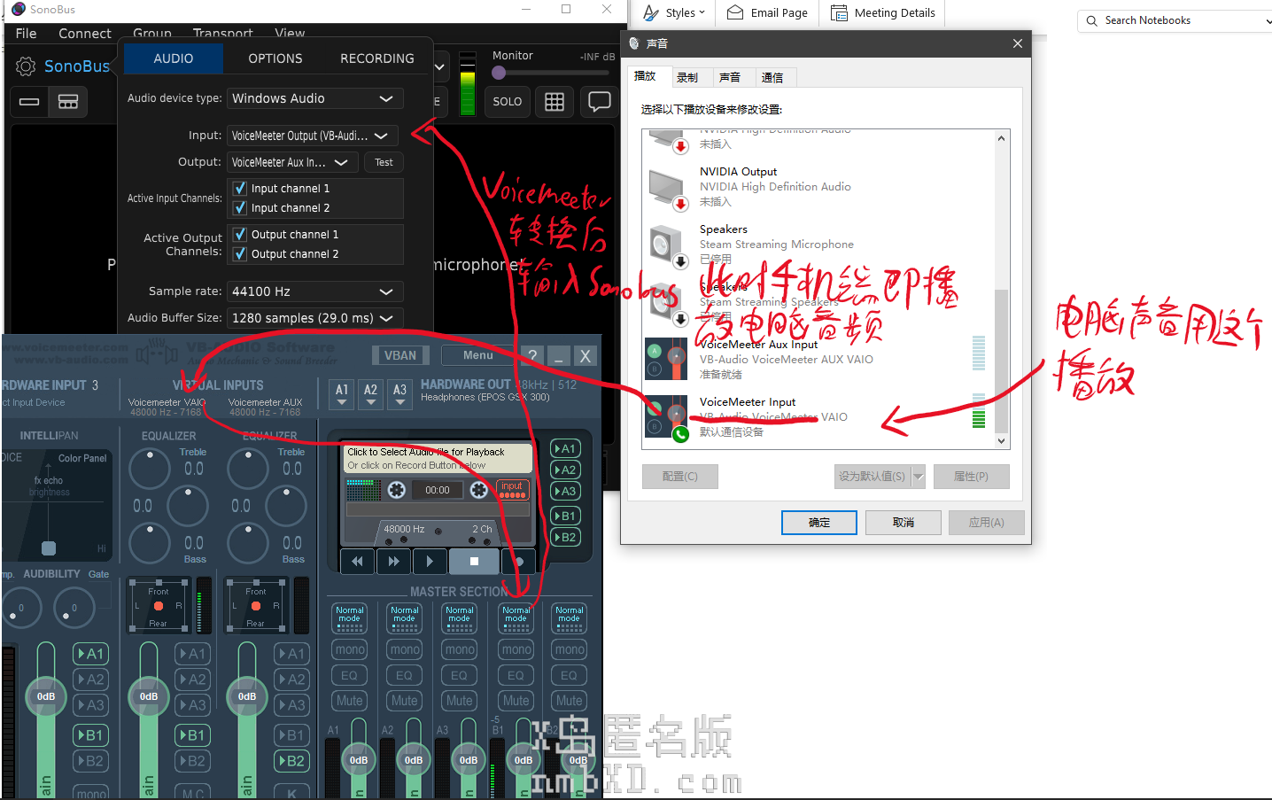The image size is (1272, 800).
Task: Switch to the RECORDING tab
Action: pyautogui.click(x=376, y=58)
